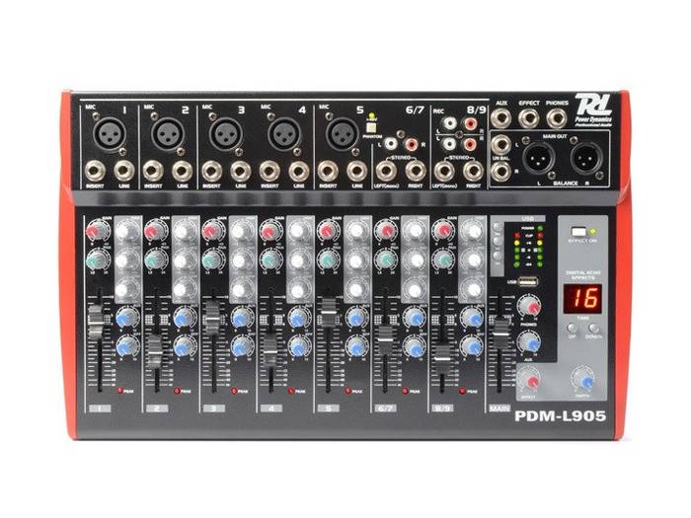Toggle the EFFECT ON switch
This screenshot has height=518, width=691.
pyautogui.click(x=578, y=232)
